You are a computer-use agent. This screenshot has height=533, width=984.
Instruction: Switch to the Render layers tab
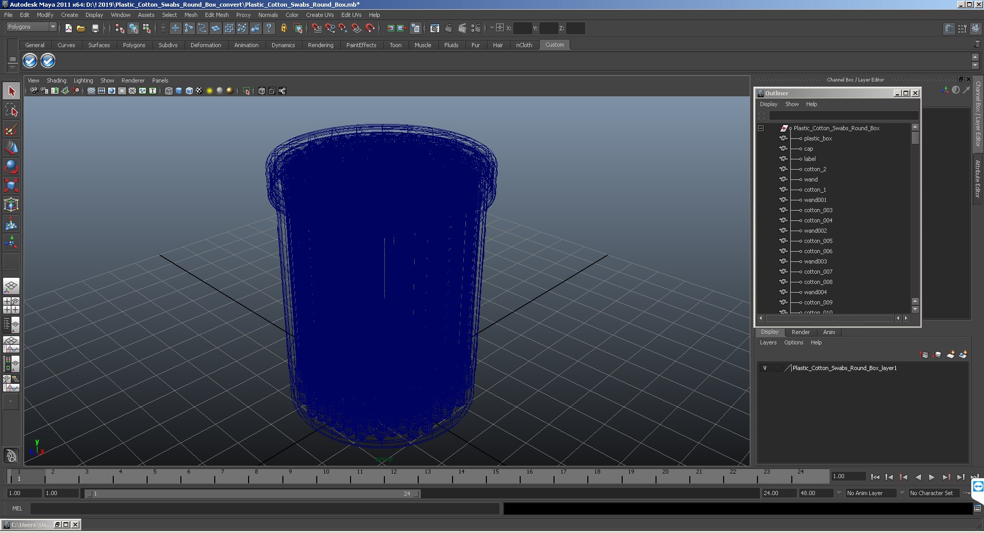click(801, 332)
